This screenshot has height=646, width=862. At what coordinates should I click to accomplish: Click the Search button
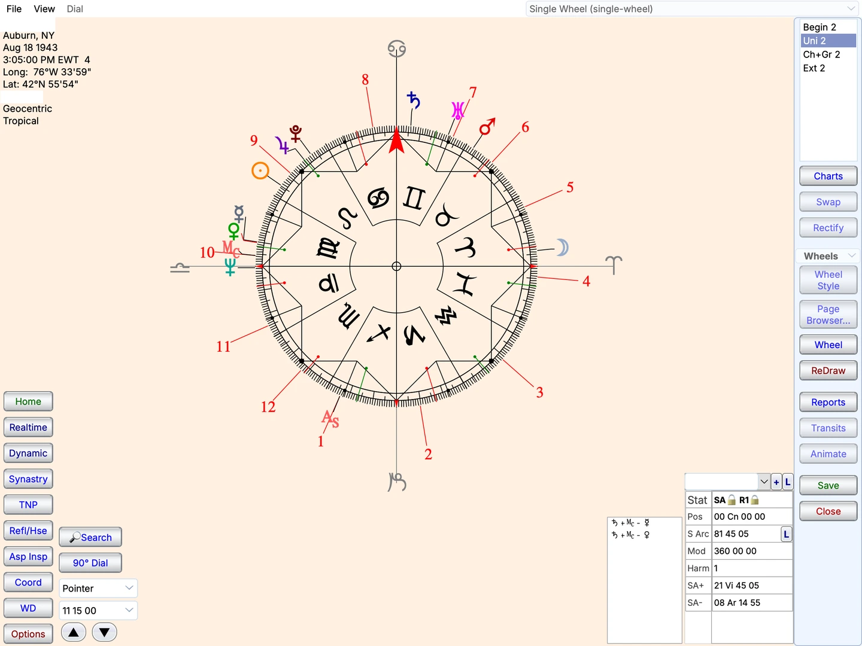[90, 538]
